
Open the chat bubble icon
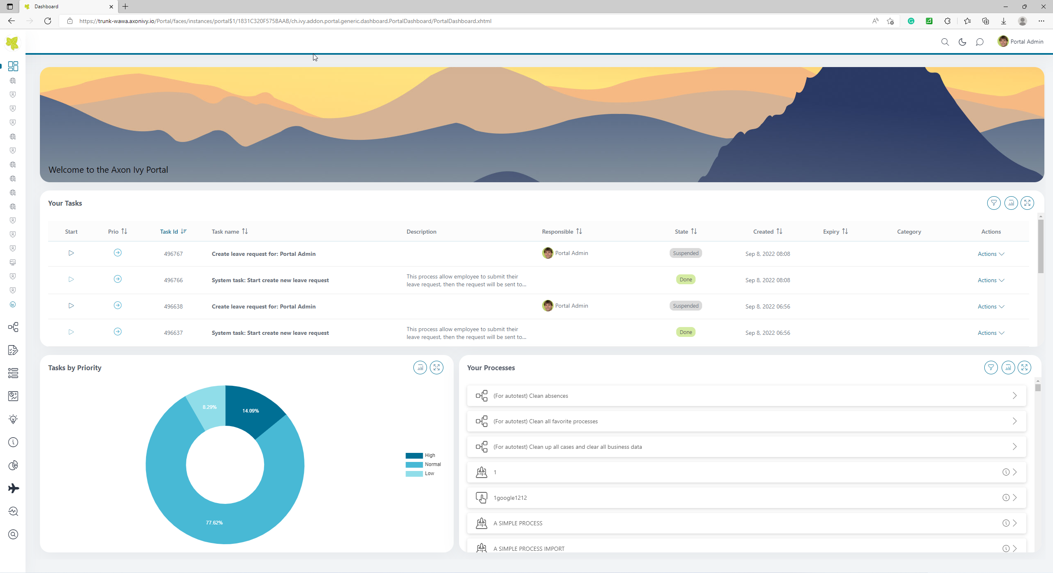(x=979, y=42)
